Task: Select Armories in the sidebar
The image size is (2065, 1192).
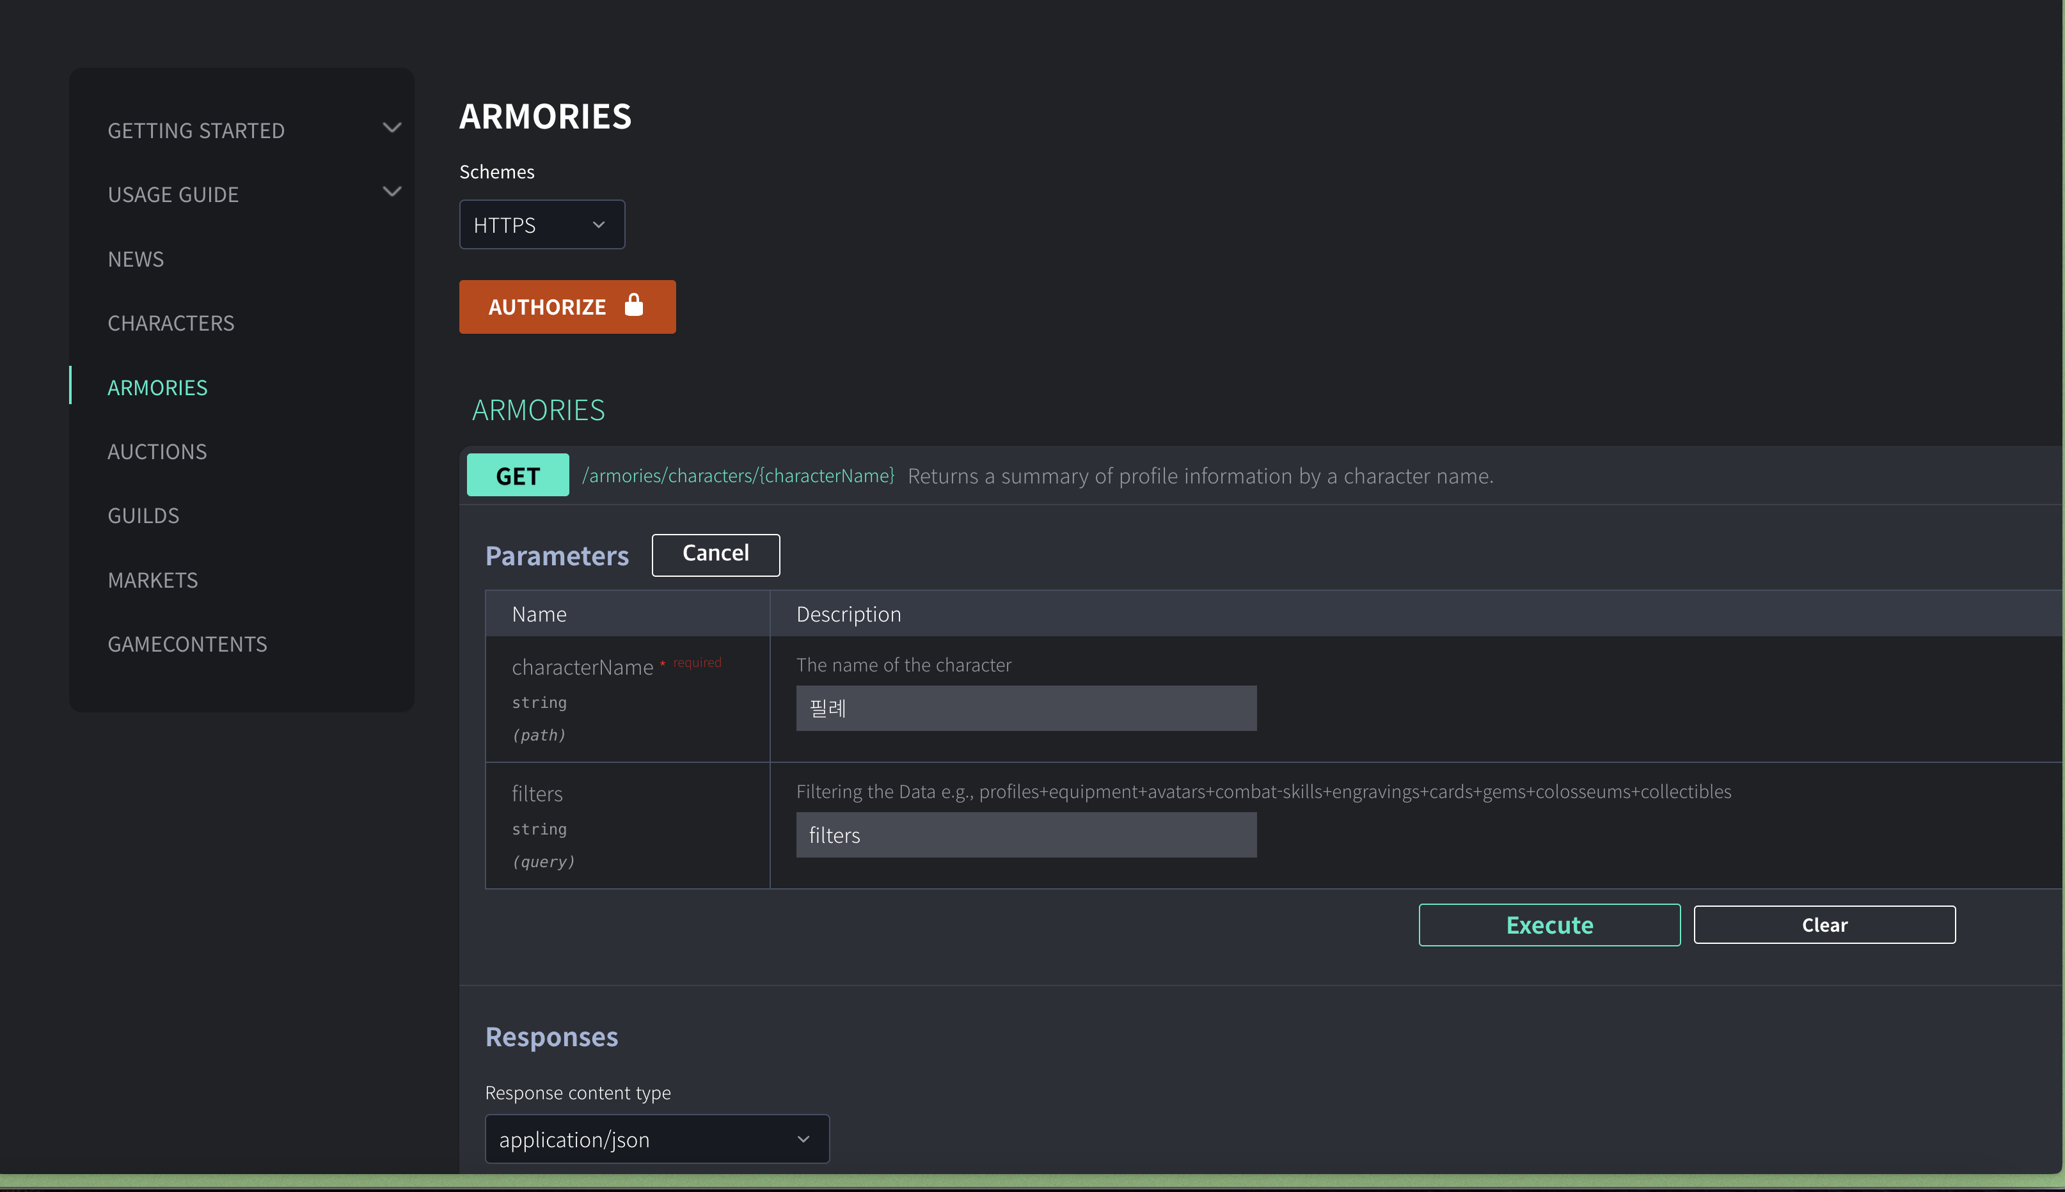Action: tap(157, 388)
